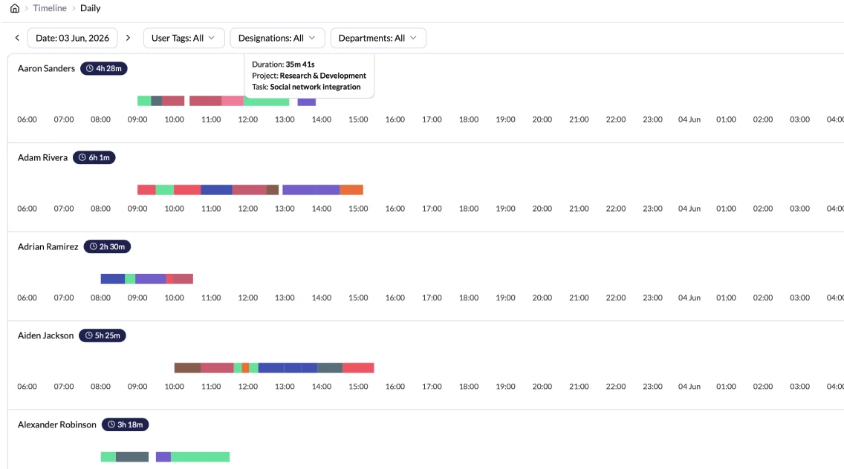Click Aiden Jackson's brown segment at 10:00
844x469 pixels.
(187, 368)
